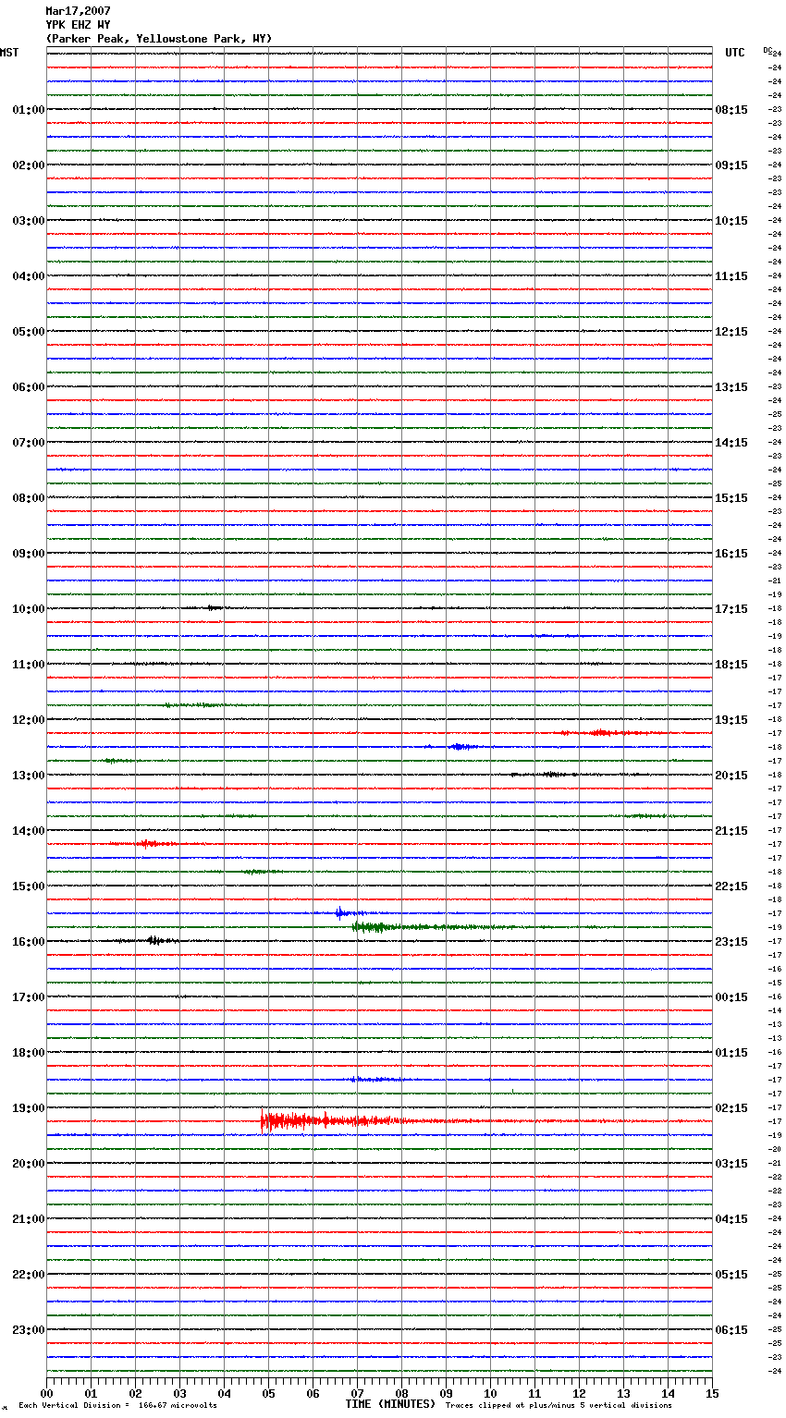The height and width of the screenshot is (1418, 786).
Task: Click the Parker Peak, Yellowstone Park location title
Action: [159, 39]
